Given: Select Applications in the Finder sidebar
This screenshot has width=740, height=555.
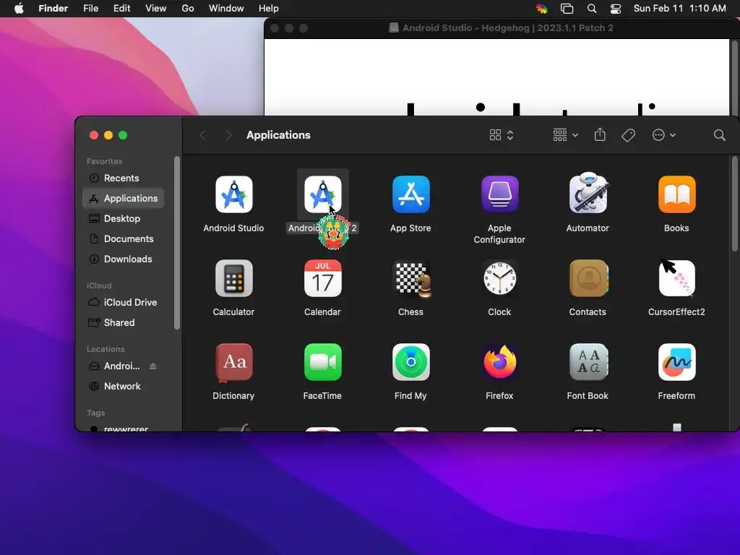Looking at the screenshot, I should [124, 198].
